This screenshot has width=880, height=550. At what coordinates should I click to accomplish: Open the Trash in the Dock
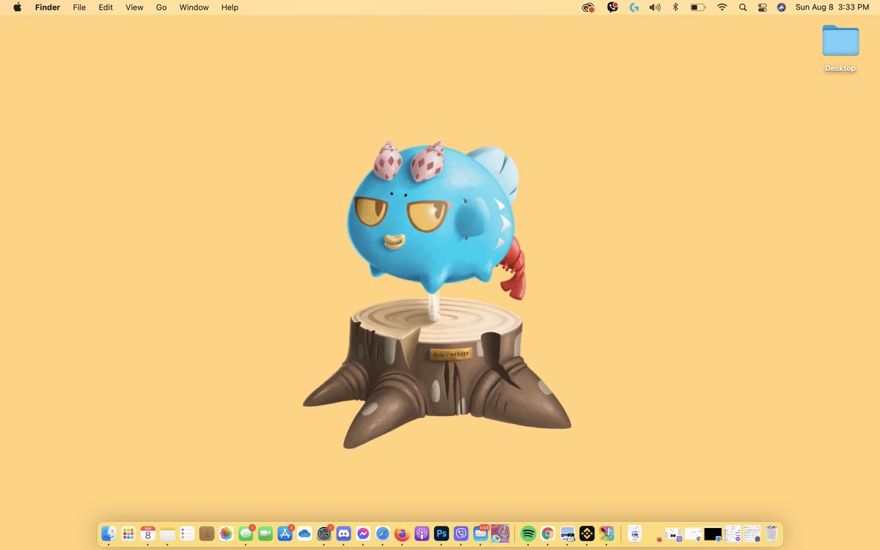(x=771, y=533)
